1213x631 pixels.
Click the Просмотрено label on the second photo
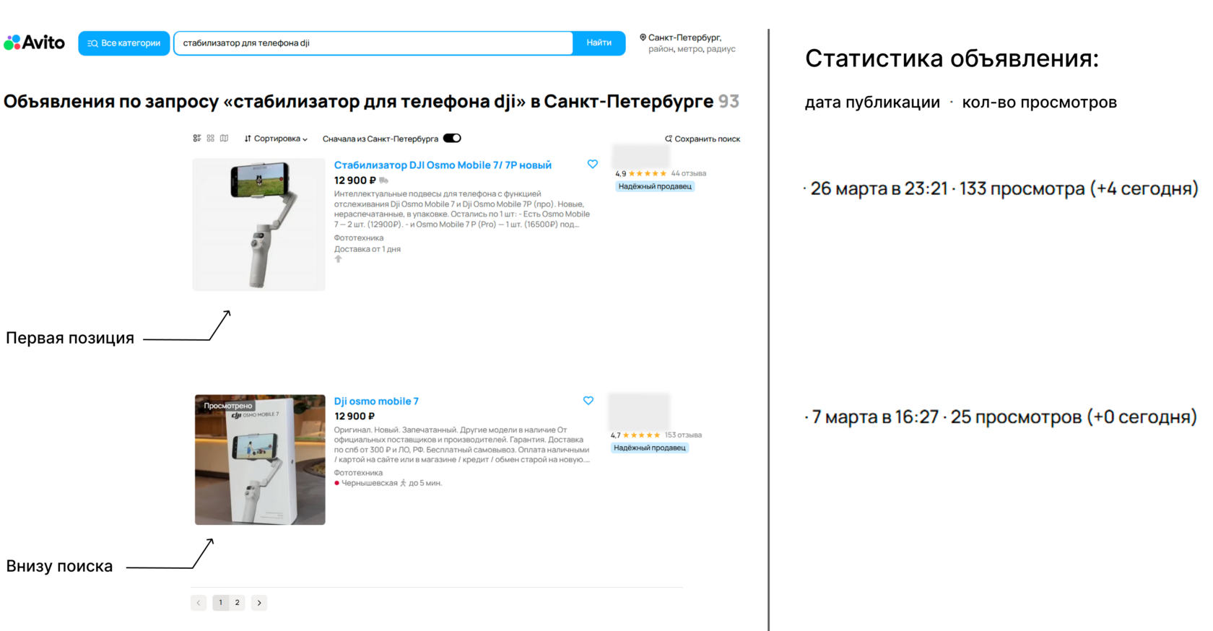pos(228,406)
